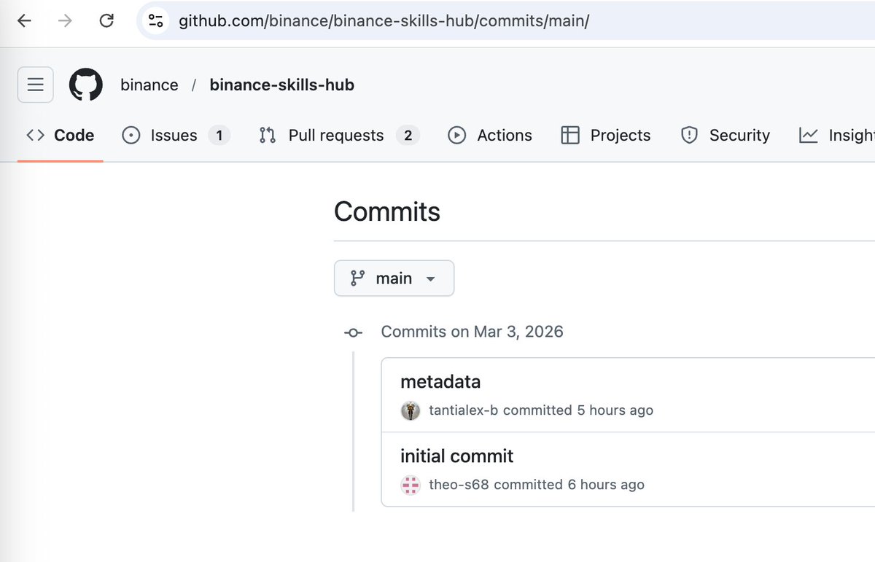Click the '5 hours ago' timestamp
The height and width of the screenshot is (562, 875).
[x=615, y=410]
